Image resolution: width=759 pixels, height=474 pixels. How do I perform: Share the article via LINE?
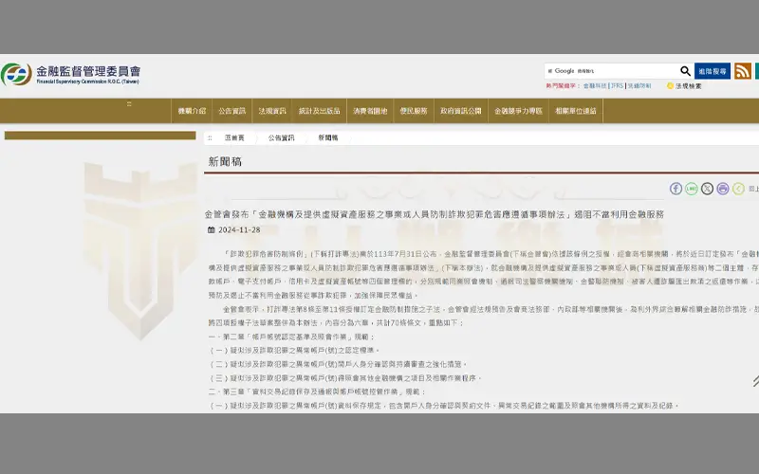[692, 189]
